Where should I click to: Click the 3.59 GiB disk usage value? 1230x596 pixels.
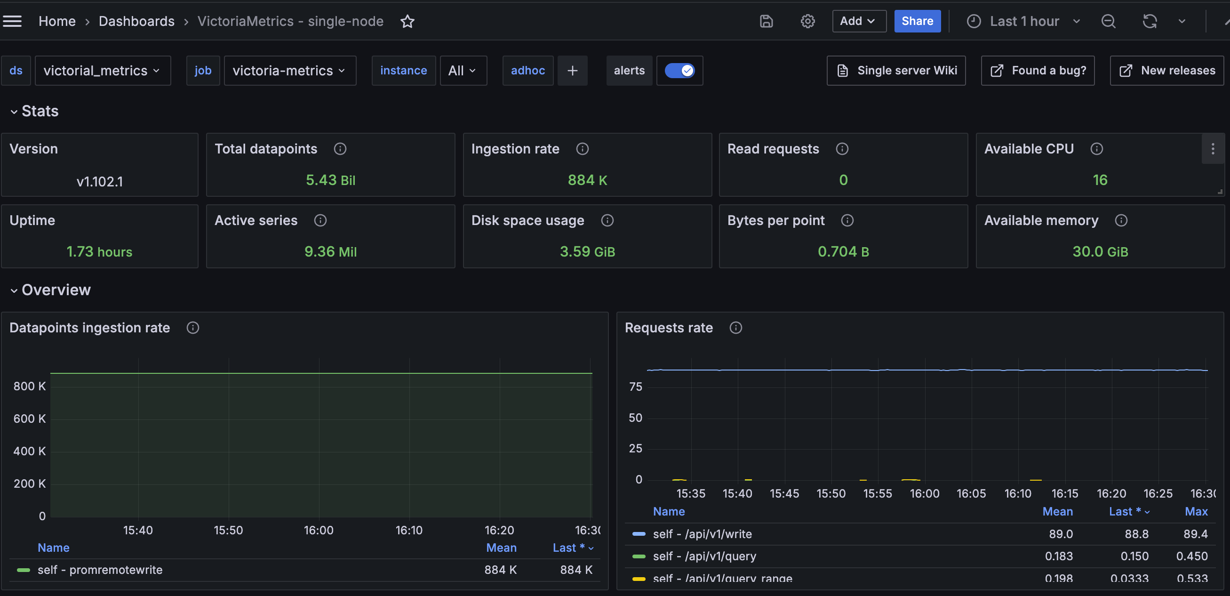pos(587,252)
